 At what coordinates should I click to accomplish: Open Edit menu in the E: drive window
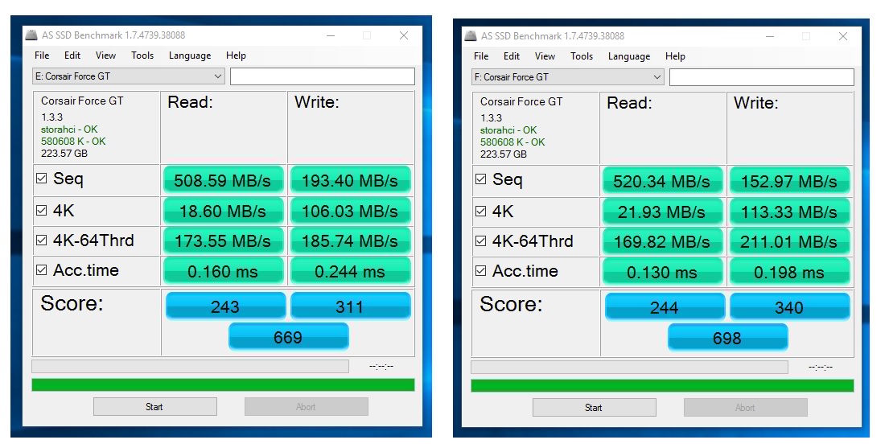click(x=72, y=55)
